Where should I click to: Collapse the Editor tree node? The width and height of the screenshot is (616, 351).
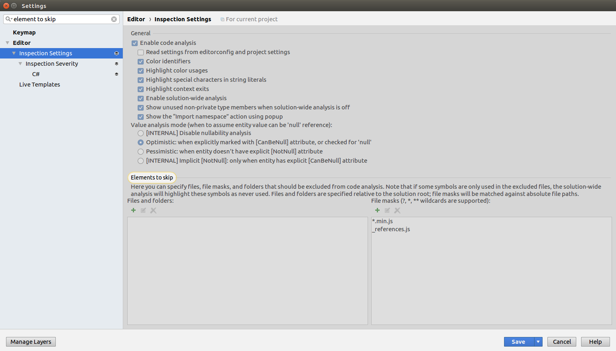click(x=7, y=42)
